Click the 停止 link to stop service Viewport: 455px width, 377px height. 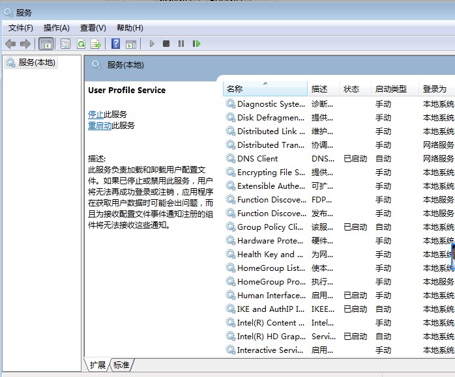pyautogui.click(x=96, y=115)
